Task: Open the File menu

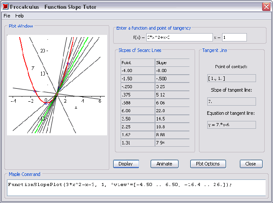Action: click(x=7, y=16)
